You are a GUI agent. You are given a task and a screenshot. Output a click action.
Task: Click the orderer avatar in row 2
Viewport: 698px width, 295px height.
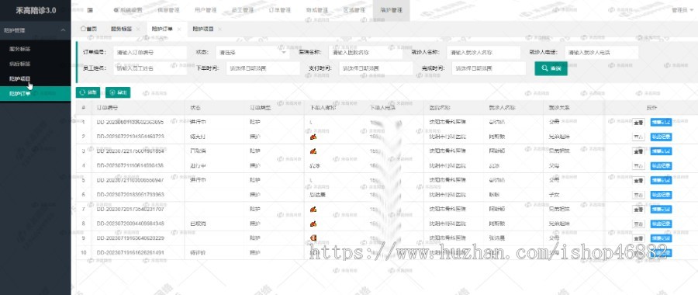pos(313,137)
